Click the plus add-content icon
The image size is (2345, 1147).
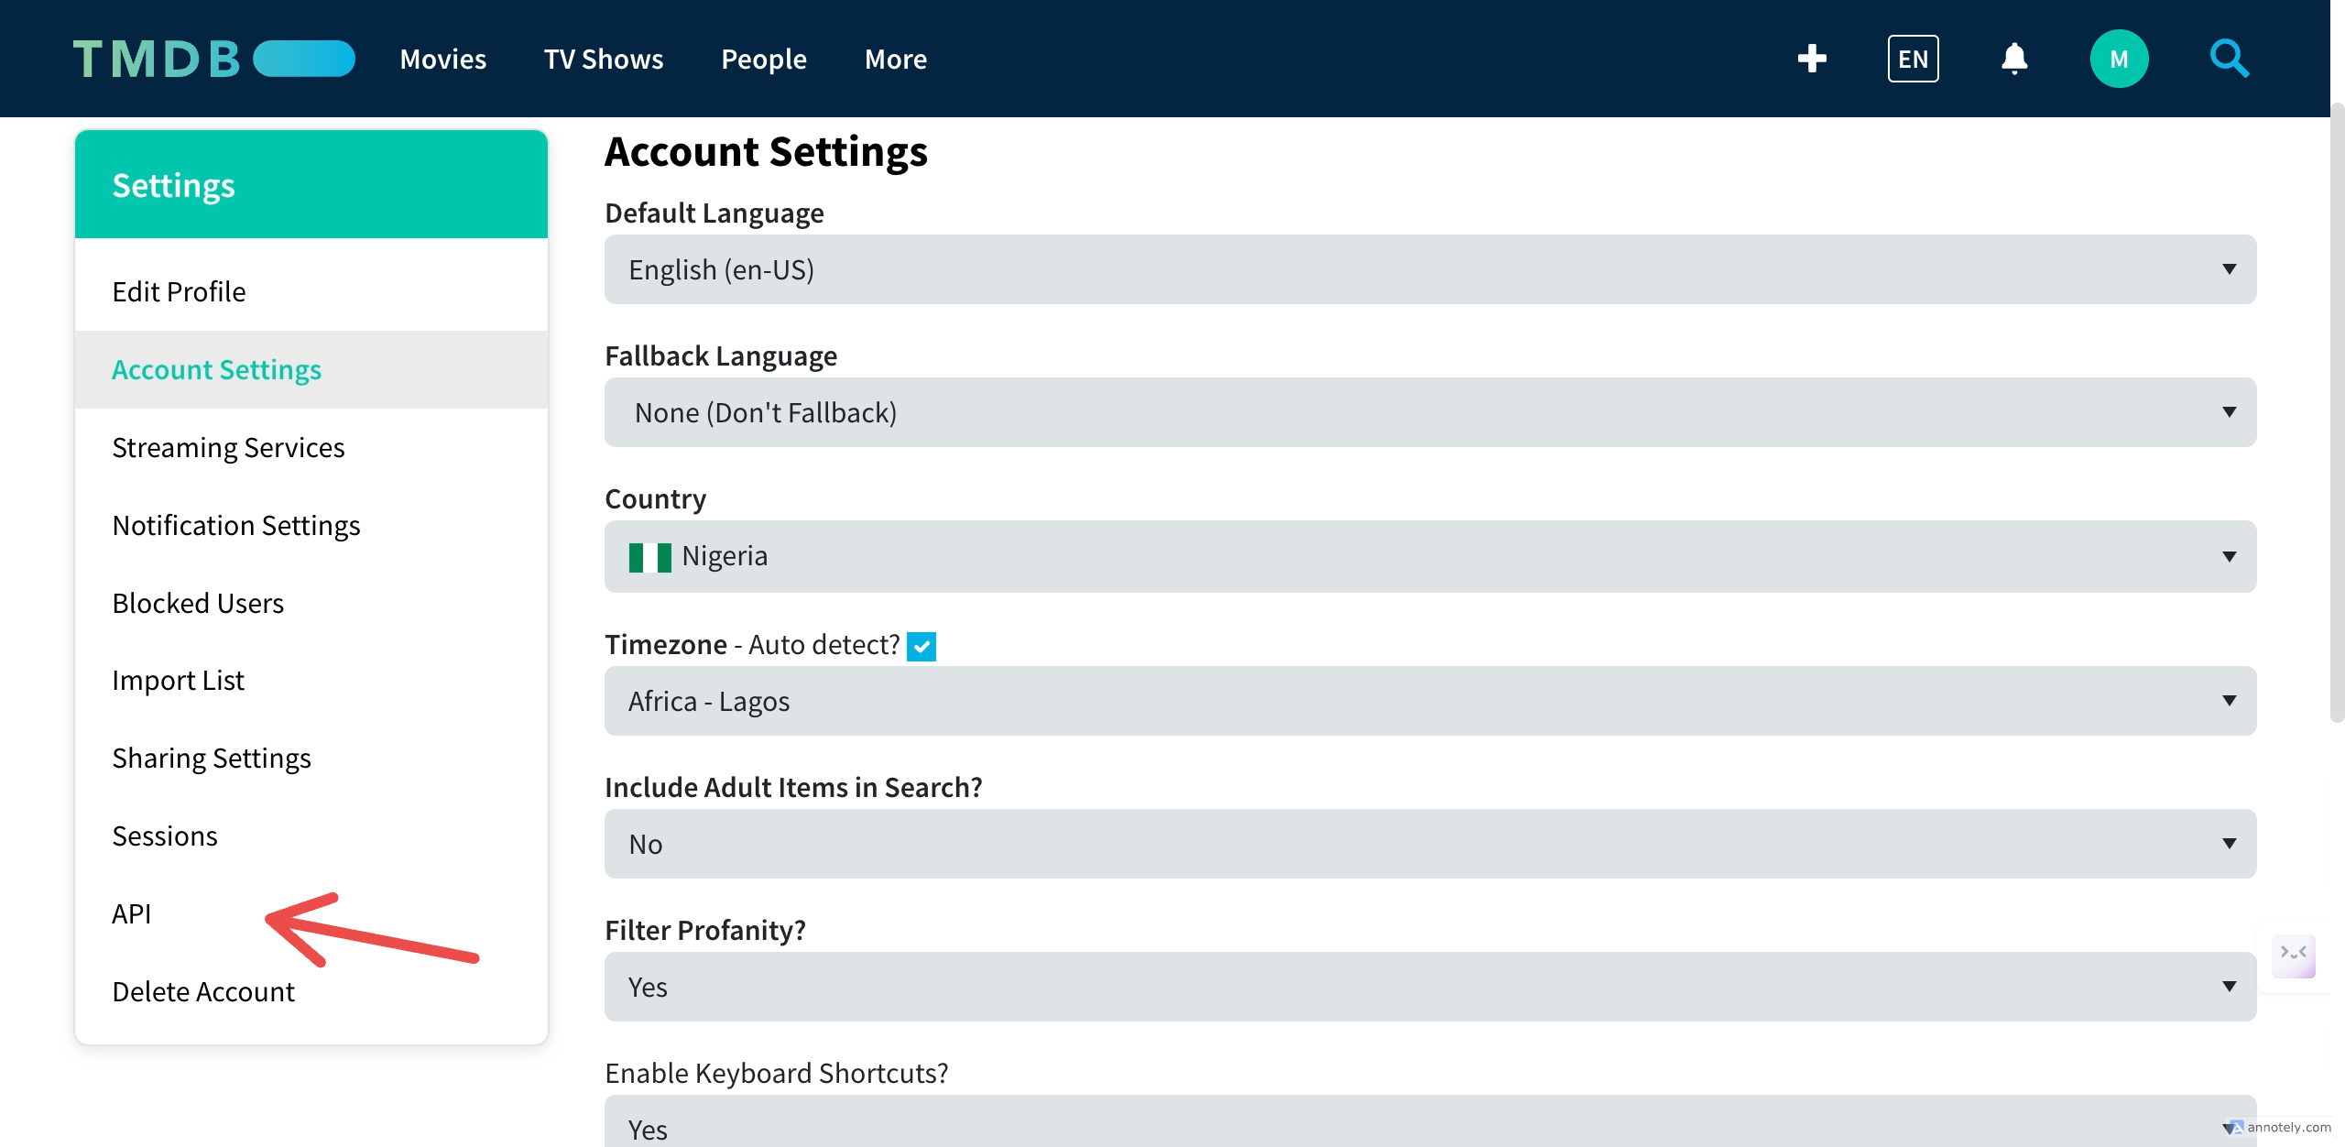[x=1812, y=59]
